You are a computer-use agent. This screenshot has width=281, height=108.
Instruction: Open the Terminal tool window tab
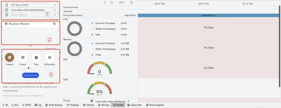(88, 105)
